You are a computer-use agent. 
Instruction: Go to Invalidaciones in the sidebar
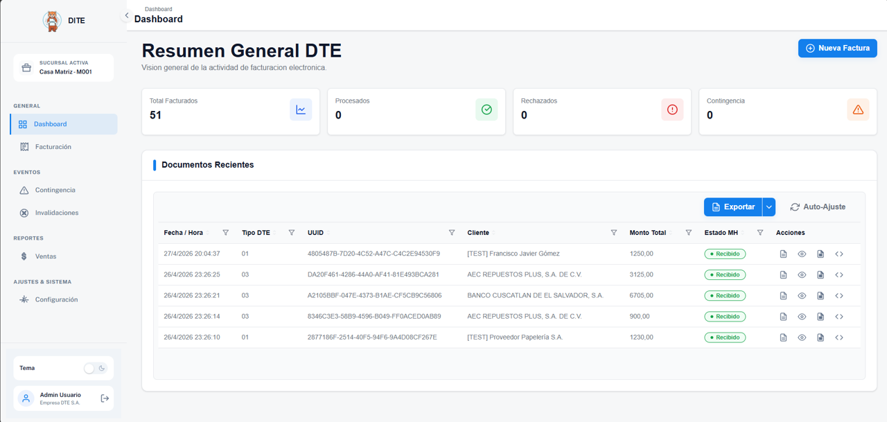click(x=56, y=213)
